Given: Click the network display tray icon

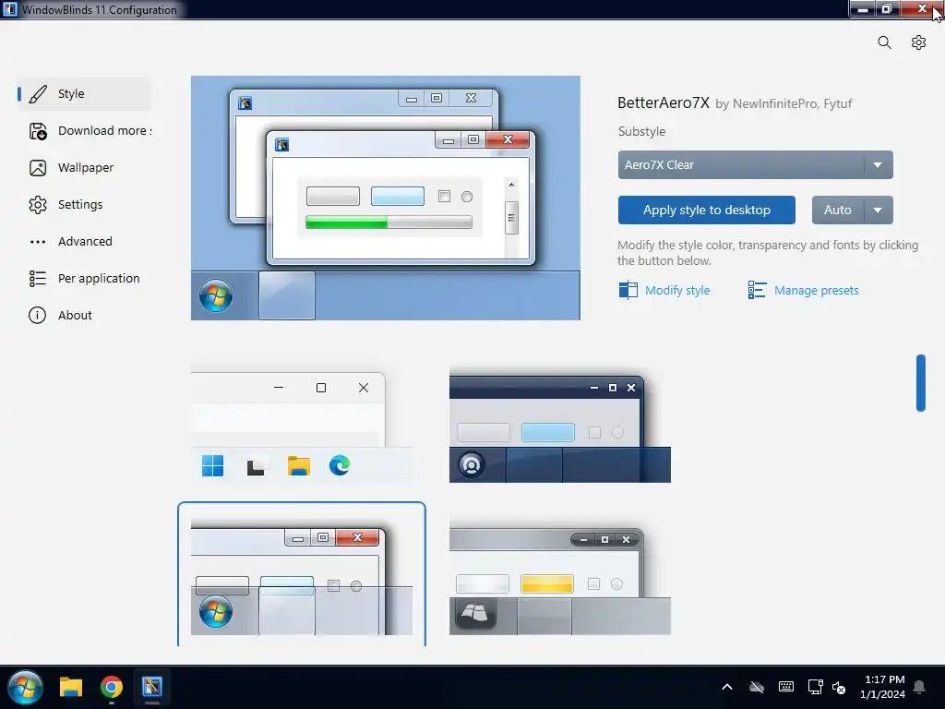Looking at the screenshot, I should 816,687.
